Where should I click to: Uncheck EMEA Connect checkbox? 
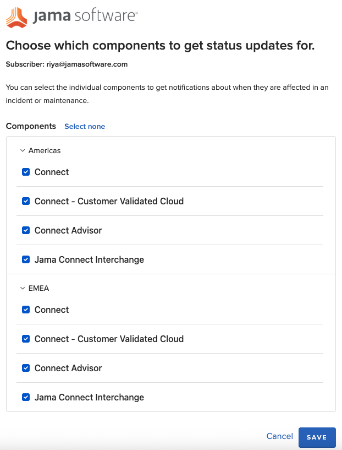coord(26,310)
